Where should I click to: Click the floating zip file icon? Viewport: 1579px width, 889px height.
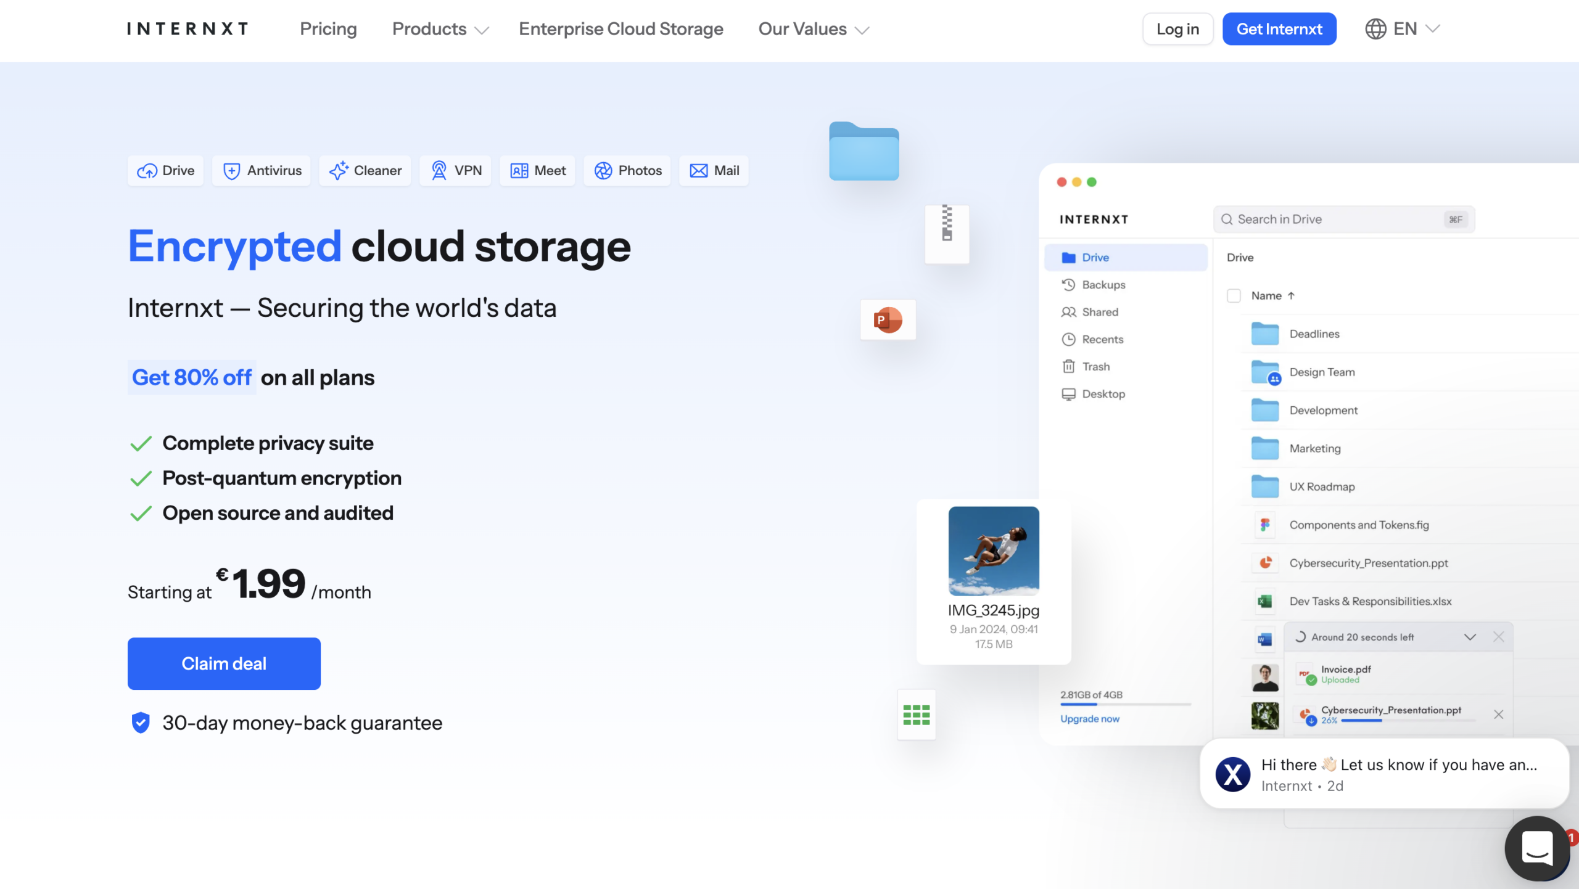pos(947,234)
